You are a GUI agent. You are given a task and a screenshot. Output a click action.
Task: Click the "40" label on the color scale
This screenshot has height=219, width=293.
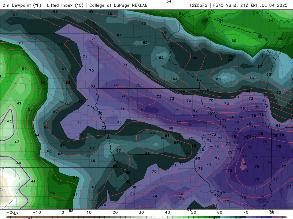pyautogui.click(x=167, y=212)
